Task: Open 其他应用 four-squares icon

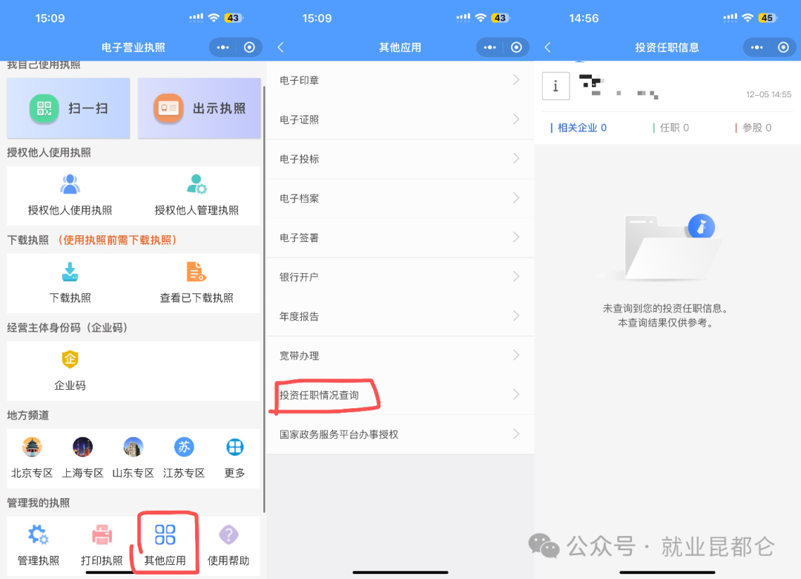Action: (165, 534)
